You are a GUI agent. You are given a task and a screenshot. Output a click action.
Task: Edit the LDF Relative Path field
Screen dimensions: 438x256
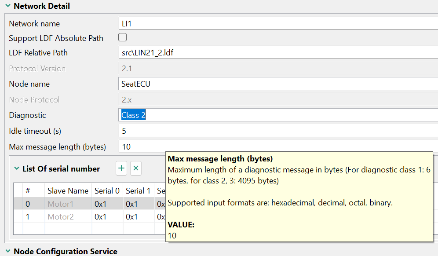[x=278, y=52]
